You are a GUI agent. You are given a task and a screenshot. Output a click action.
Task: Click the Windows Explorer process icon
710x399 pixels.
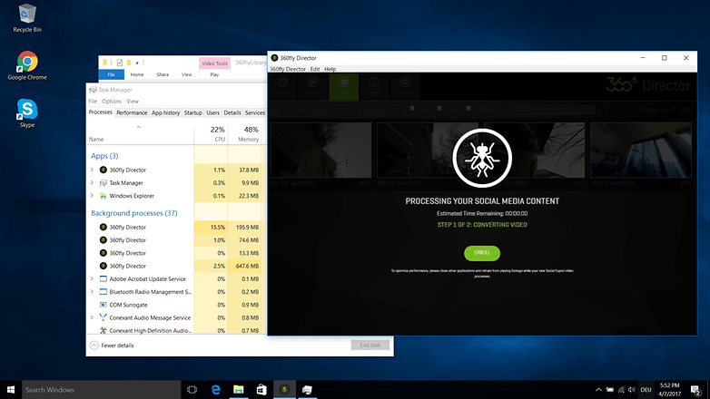[104, 196]
